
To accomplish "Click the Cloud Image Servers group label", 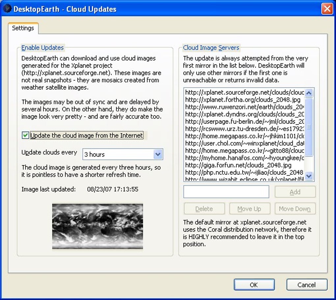I will tap(211, 47).
